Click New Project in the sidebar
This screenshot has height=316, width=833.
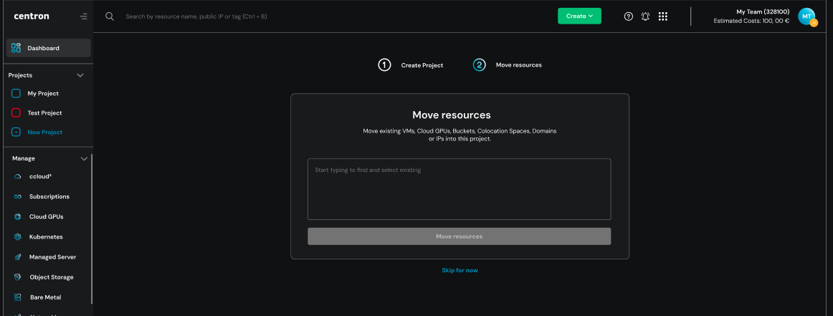[44, 132]
